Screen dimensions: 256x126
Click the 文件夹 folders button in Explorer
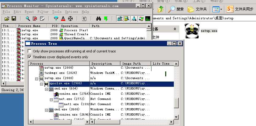(197, 9)
